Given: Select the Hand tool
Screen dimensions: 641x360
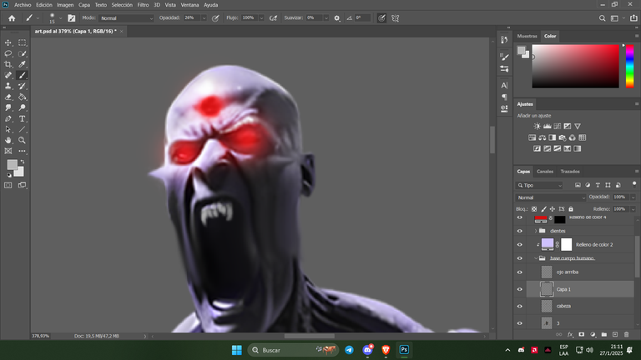Looking at the screenshot, I should point(8,140).
